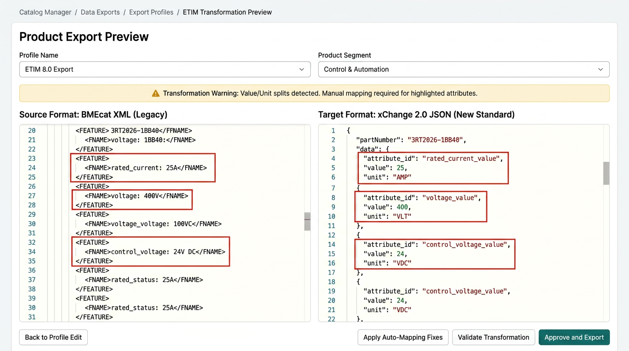Image resolution: width=629 pixels, height=351 pixels.
Task: Click Validate Transformation button
Action: pos(493,337)
